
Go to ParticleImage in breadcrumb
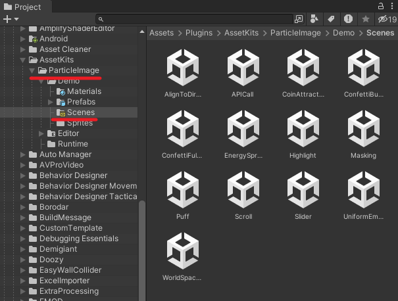click(x=295, y=33)
